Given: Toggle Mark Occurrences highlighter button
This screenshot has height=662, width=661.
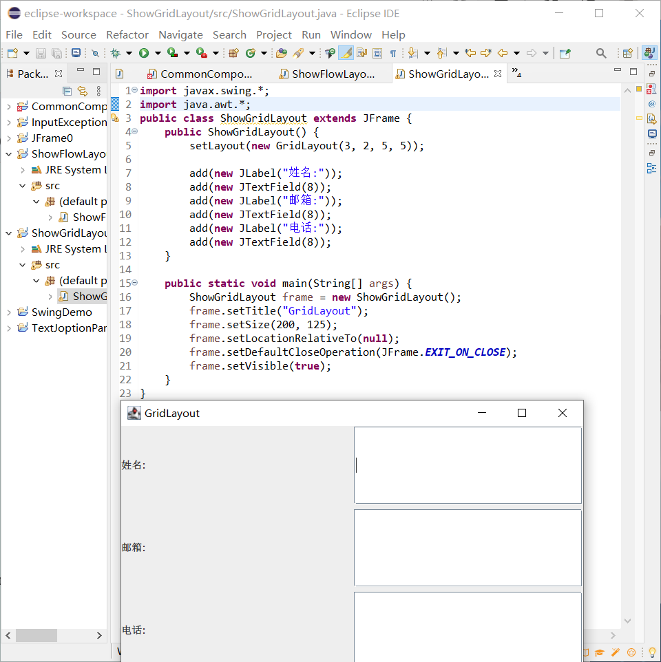Looking at the screenshot, I should (346, 53).
